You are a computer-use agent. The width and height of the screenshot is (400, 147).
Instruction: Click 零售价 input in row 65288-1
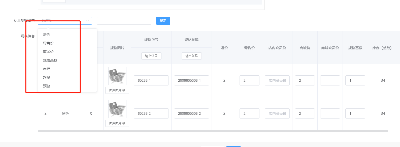(x=249, y=80)
